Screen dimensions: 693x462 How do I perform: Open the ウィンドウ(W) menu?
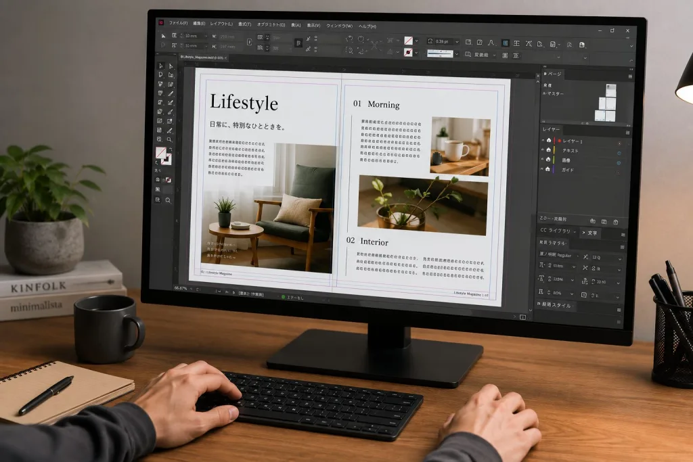pos(340,26)
